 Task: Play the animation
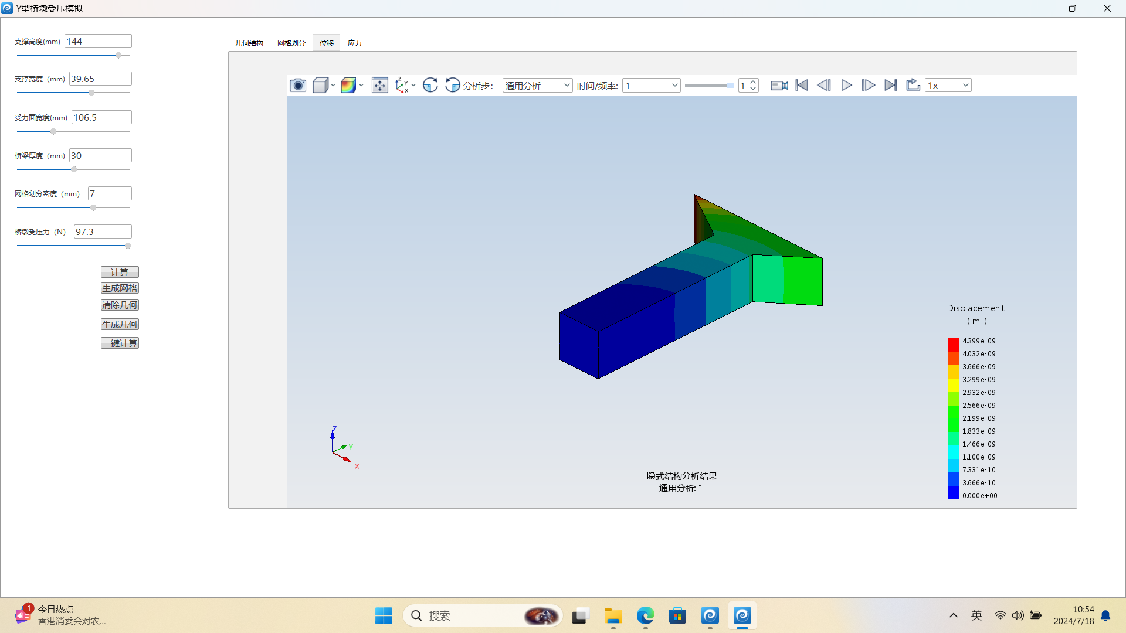846,86
